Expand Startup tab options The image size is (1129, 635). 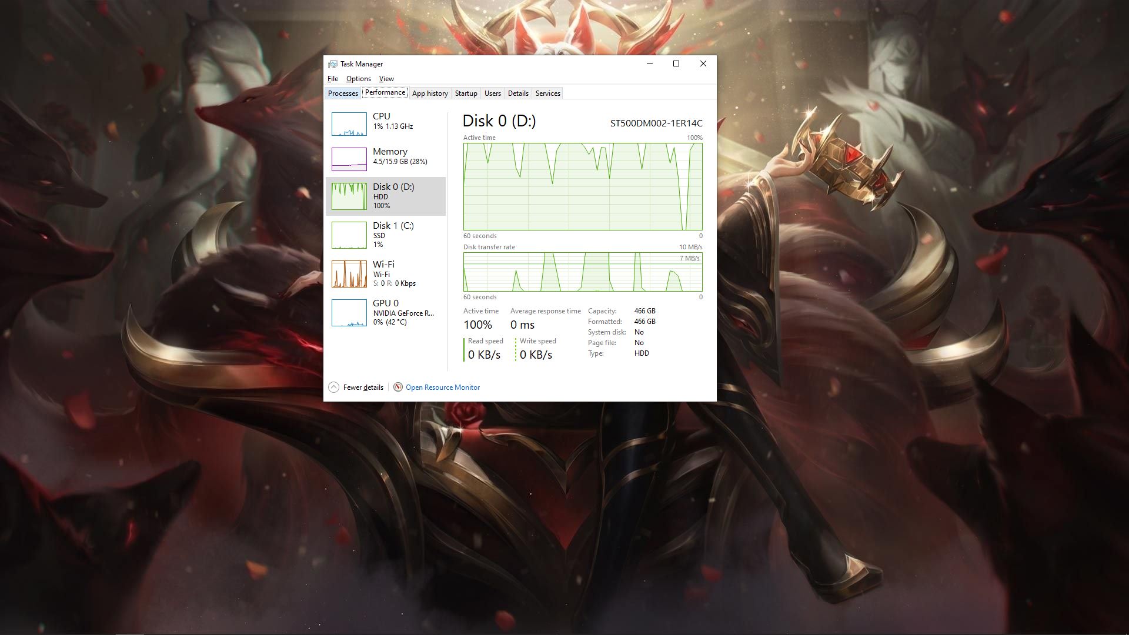(x=465, y=93)
